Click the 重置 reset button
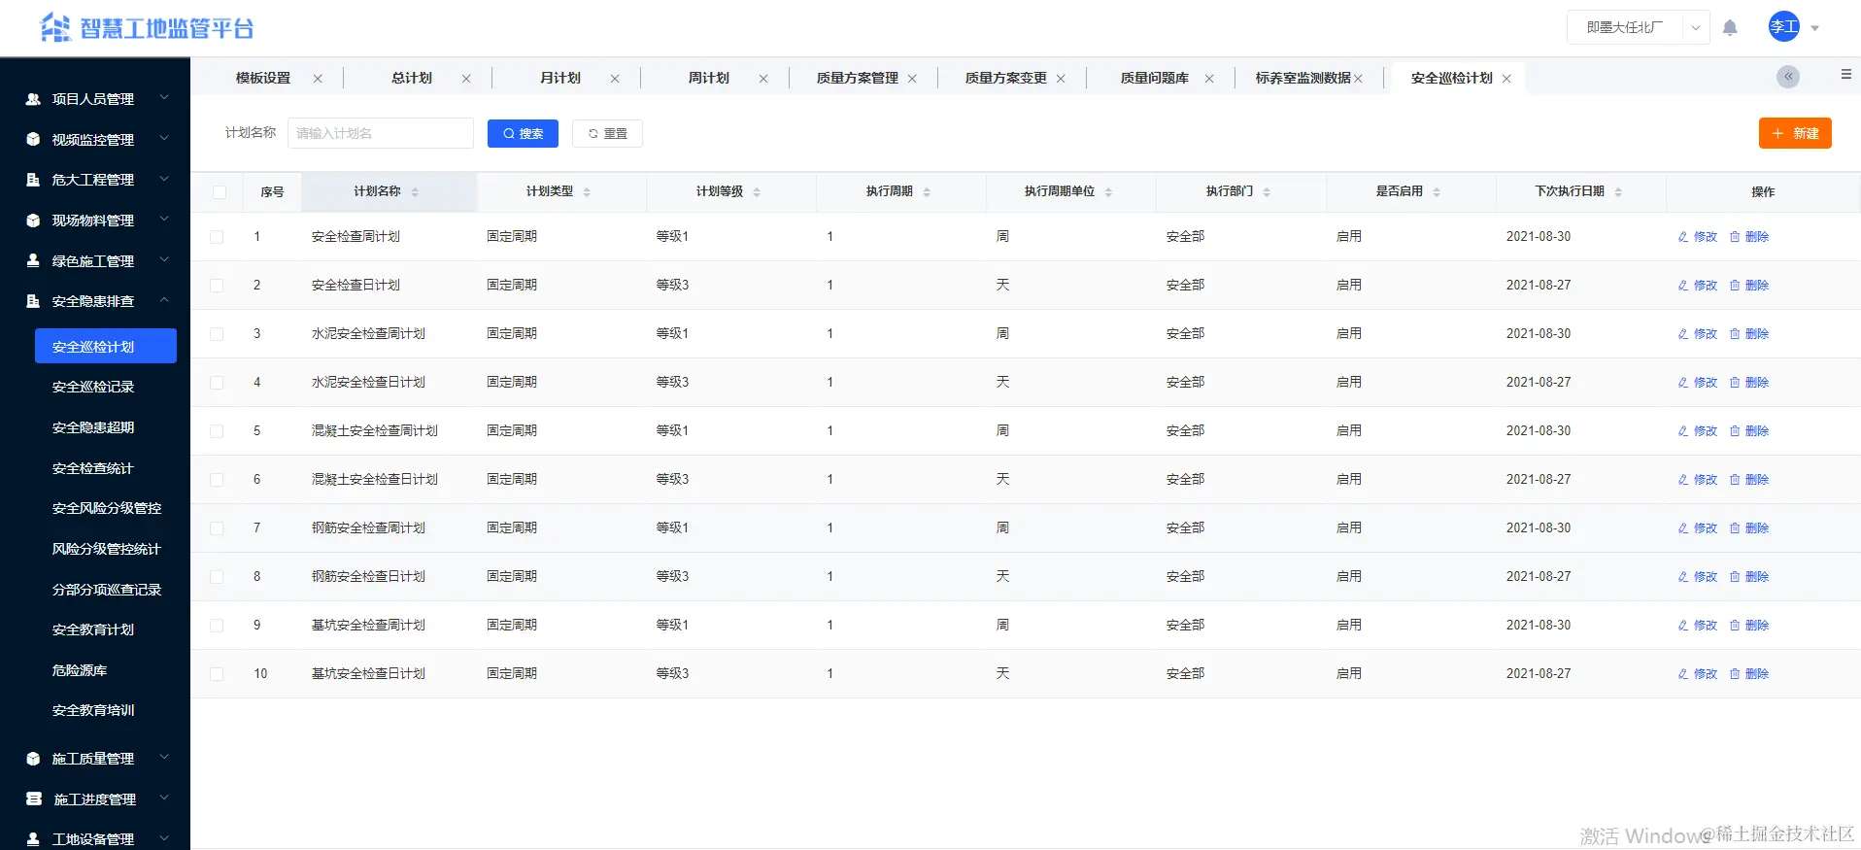This screenshot has width=1861, height=850. (607, 133)
